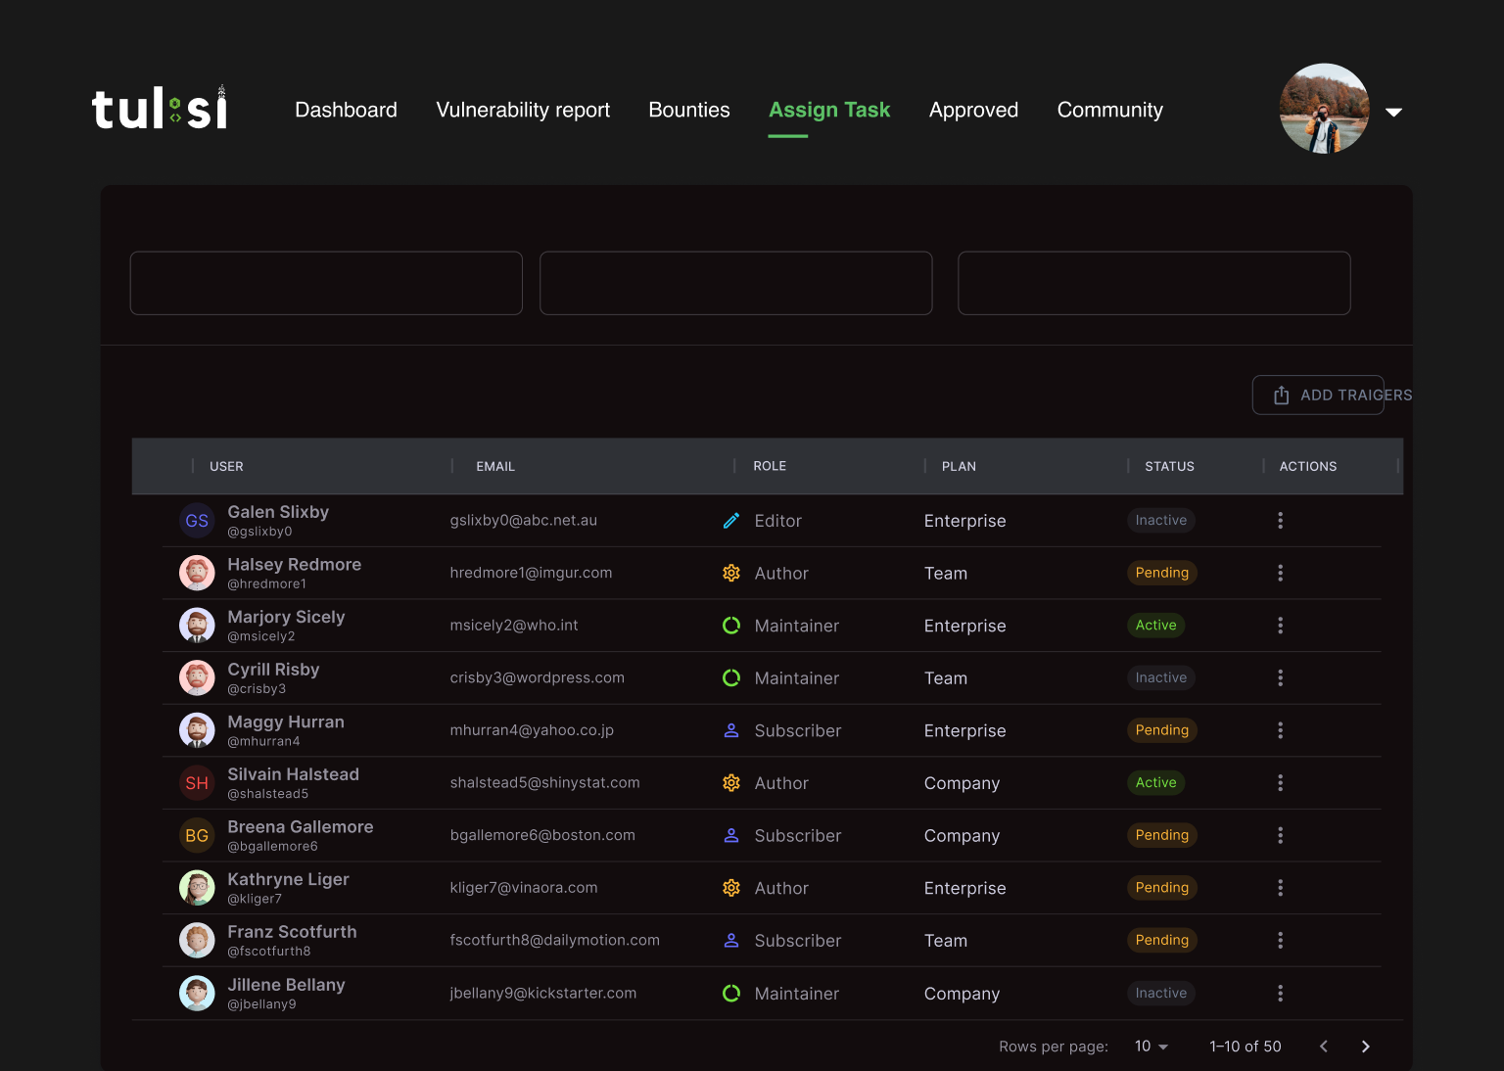Click Author gear icon for Halsey Redmore
1504x1071 pixels.
731,574
